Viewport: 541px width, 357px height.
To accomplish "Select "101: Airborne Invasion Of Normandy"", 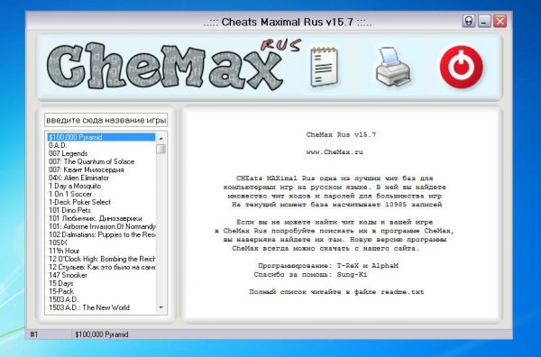I will (101, 226).
